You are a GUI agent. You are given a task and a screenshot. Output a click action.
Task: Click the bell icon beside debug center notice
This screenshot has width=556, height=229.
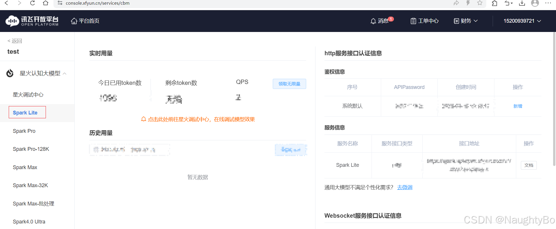144,119
